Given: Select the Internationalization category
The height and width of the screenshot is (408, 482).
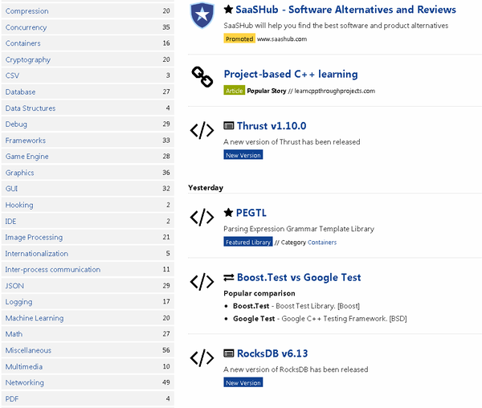Looking at the screenshot, I should click(x=88, y=254).
